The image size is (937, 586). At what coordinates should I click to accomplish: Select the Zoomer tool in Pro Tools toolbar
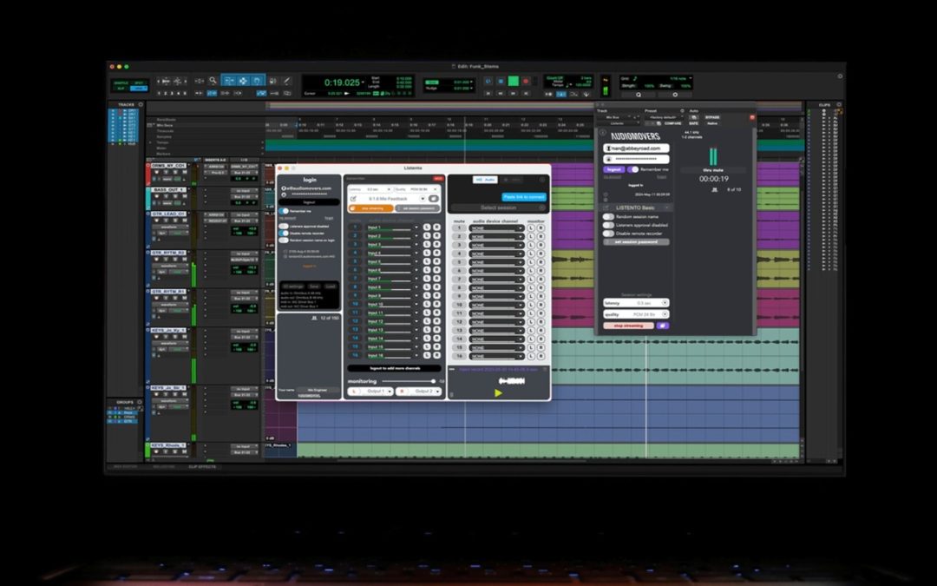click(213, 80)
